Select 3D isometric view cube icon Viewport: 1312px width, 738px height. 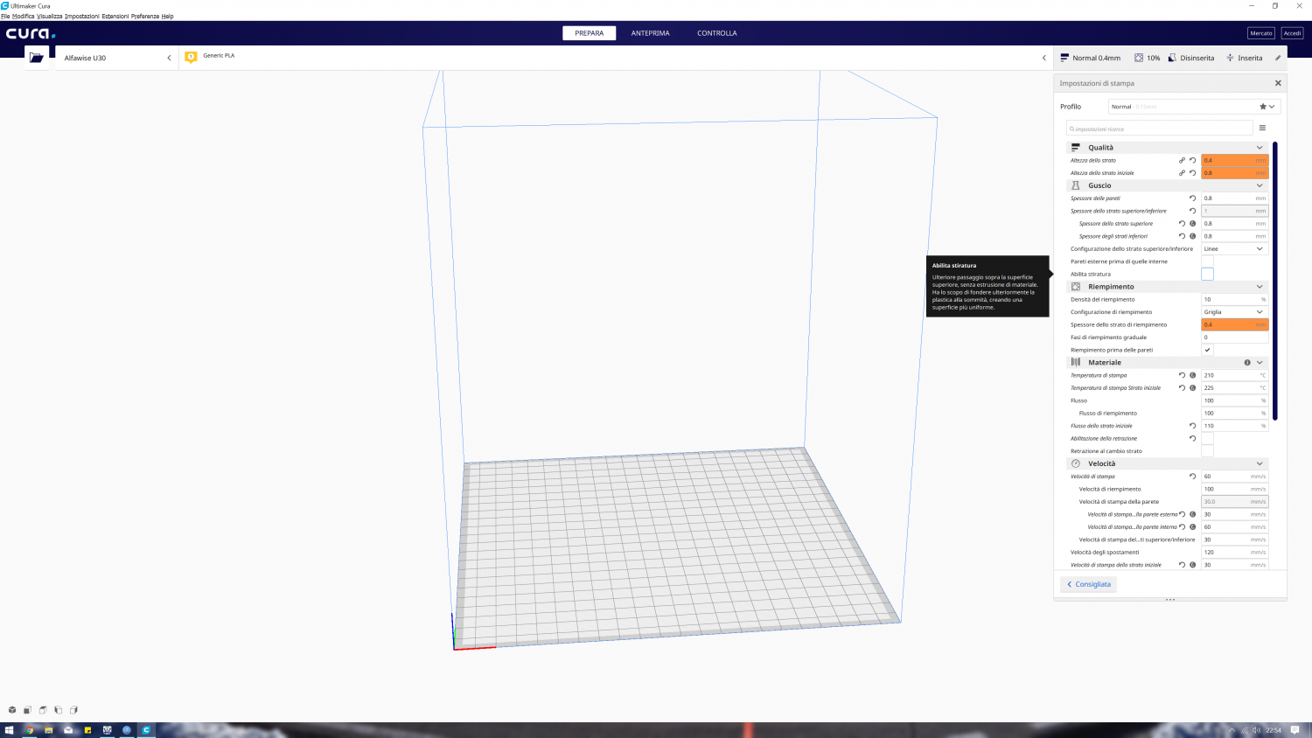tap(12, 710)
